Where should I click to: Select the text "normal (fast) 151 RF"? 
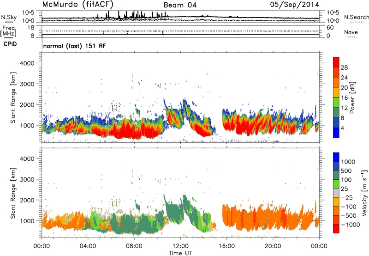(x=74, y=46)
